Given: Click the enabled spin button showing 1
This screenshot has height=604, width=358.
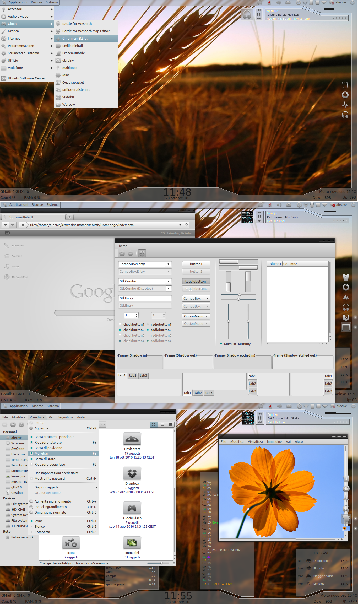Looking at the screenshot, I should [131, 315].
